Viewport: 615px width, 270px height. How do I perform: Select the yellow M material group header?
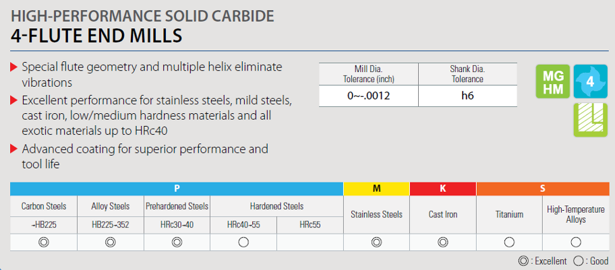(x=376, y=189)
